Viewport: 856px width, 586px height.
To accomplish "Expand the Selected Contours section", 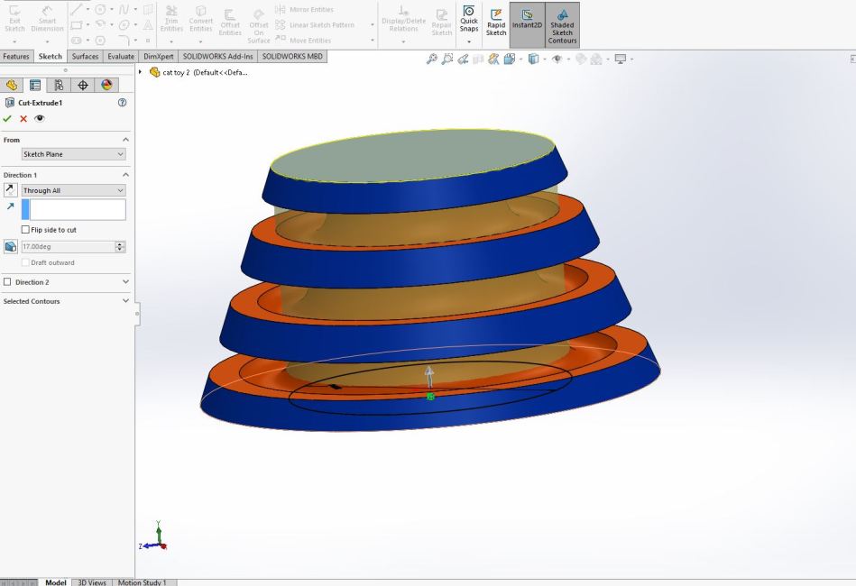I will pyautogui.click(x=125, y=301).
